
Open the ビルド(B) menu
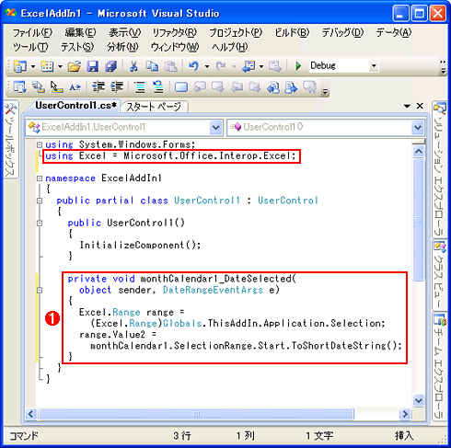[x=292, y=32]
